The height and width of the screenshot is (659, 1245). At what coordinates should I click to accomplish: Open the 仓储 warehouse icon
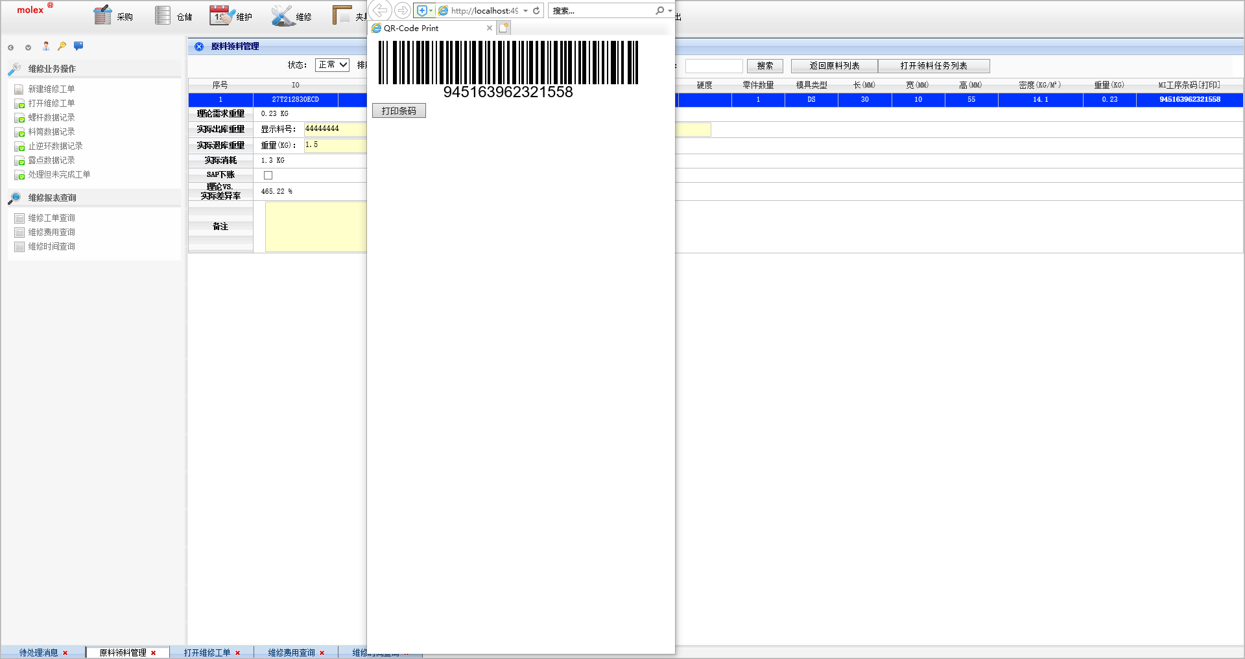point(163,15)
